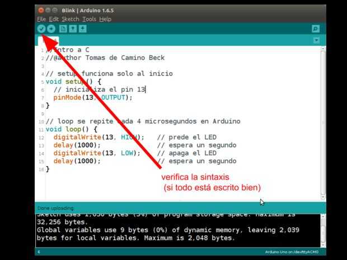Click the Upload arrow button
Viewport: 347px width, 260px height.
(51, 29)
